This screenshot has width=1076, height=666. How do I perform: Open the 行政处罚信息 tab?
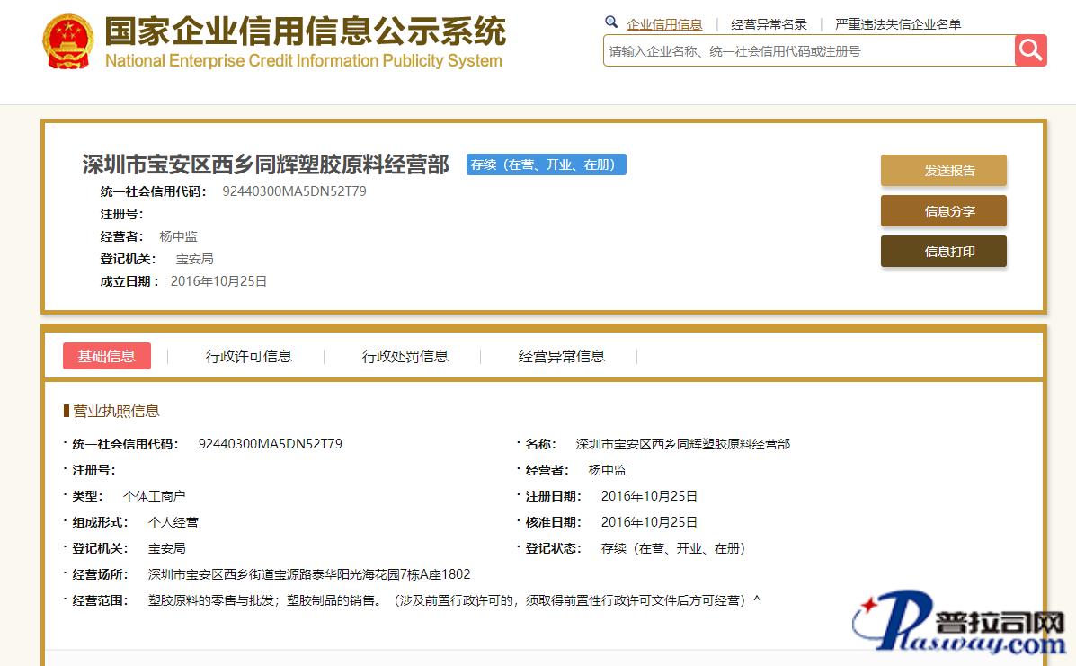coord(405,356)
